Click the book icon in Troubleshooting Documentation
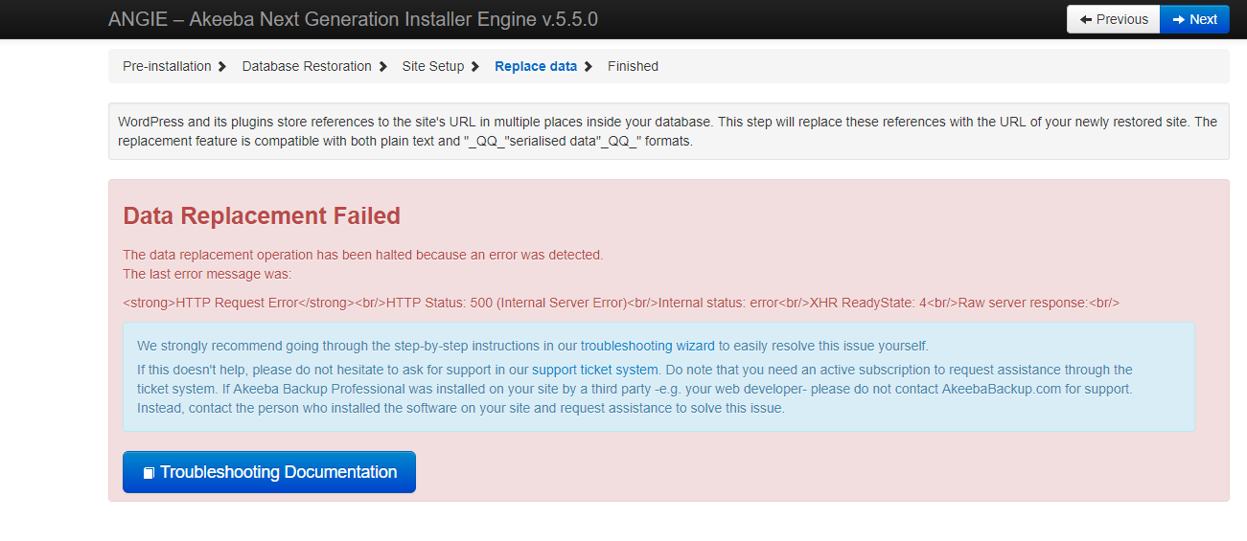1247x541 pixels. click(149, 473)
